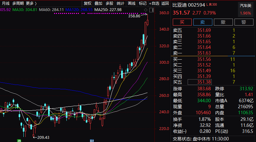Viewport: 256px width, 142px height.
Task: Click the 市值A value 6374亿
Action: tap(246, 101)
